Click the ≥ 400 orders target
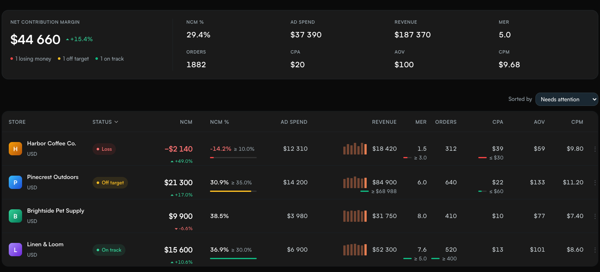The height and width of the screenshot is (272, 600). [x=449, y=259]
